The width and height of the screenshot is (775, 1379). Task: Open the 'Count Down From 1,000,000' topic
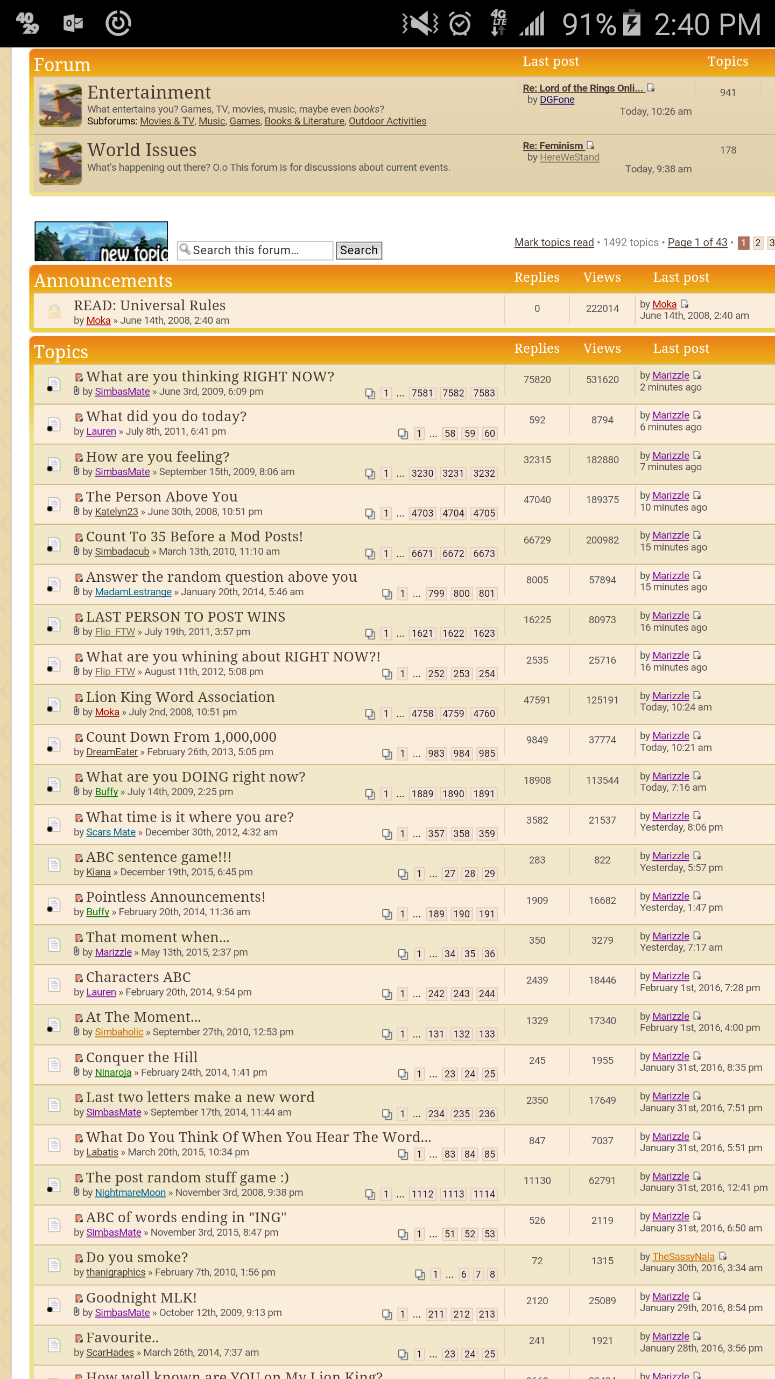pos(181,737)
